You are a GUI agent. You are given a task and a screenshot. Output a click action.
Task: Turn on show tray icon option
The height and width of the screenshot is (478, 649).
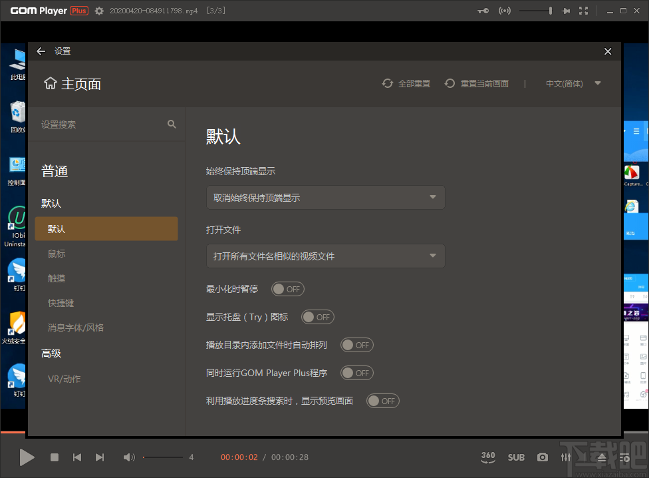click(x=317, y=317)
